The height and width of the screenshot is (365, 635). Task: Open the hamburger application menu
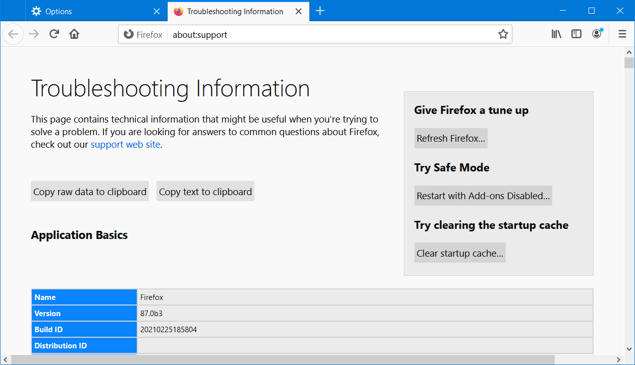(622, 34)
